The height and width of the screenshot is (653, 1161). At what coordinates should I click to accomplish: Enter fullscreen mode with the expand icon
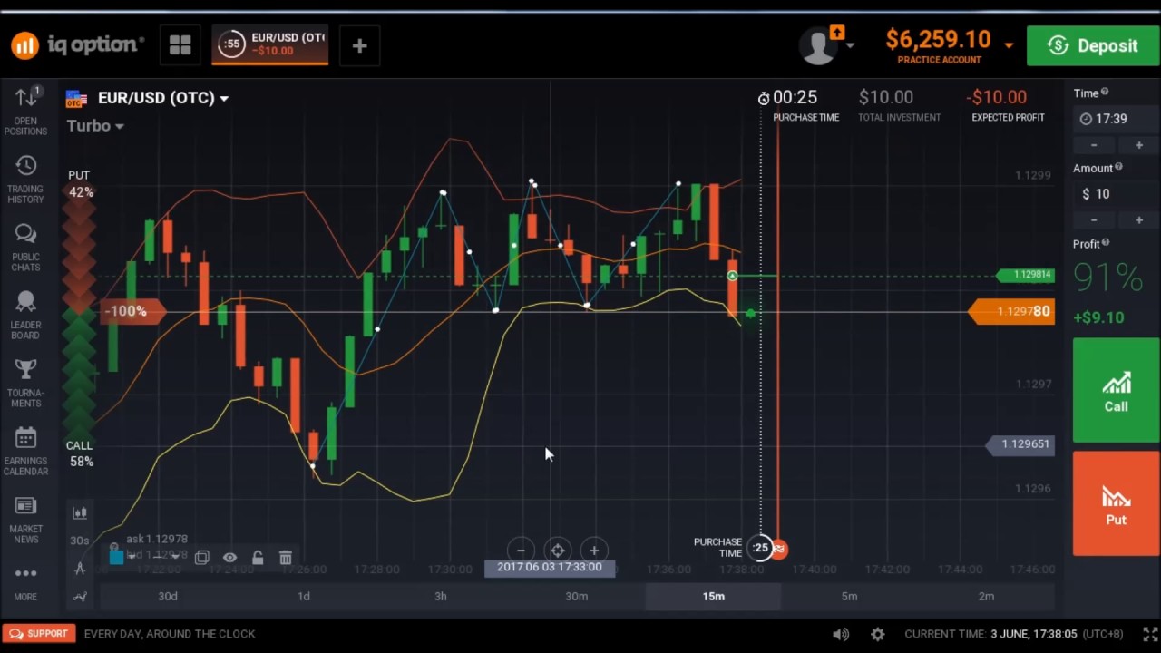[1150, 634]
